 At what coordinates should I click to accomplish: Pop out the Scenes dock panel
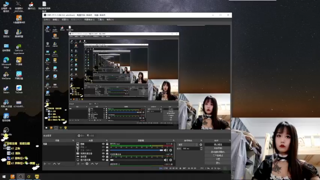click(73, 140)
